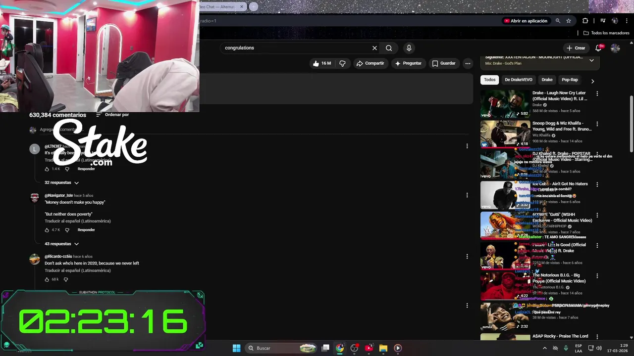Viewport: 634px width, 356px height.
Task: Bookmark the page with the star icon
Action: click(x=569, y=21)
